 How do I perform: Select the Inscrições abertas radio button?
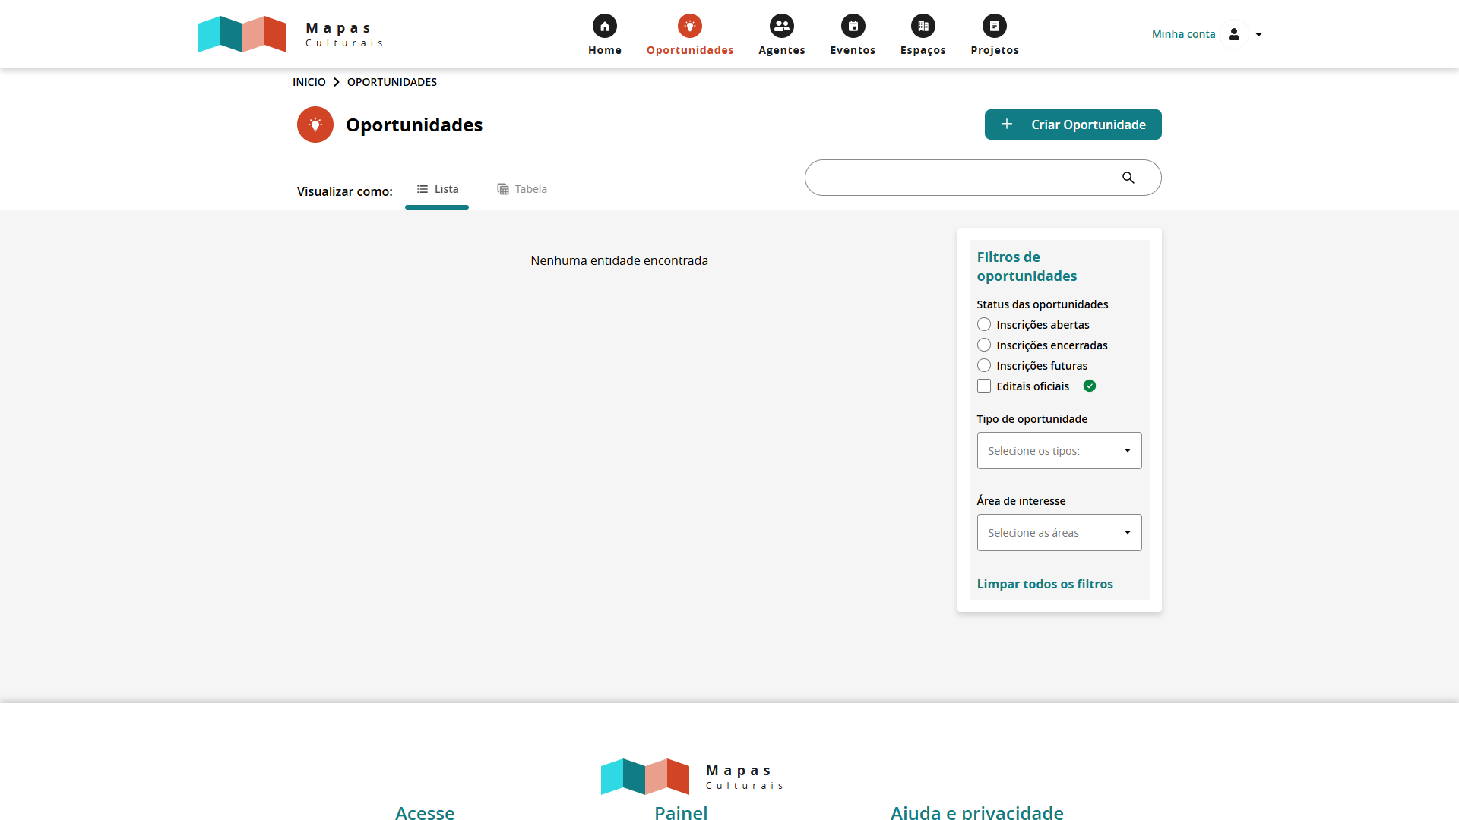point(983,324)
